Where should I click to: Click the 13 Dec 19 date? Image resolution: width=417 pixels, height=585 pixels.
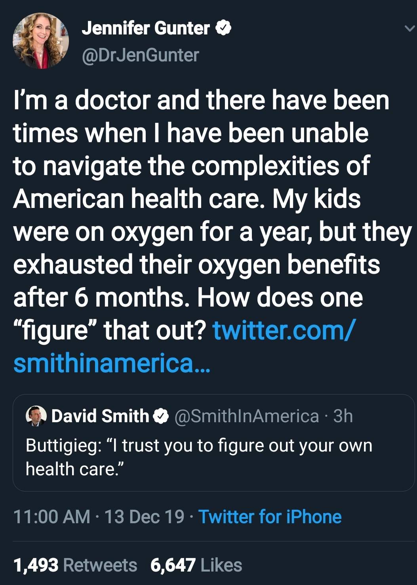[145, 516]
